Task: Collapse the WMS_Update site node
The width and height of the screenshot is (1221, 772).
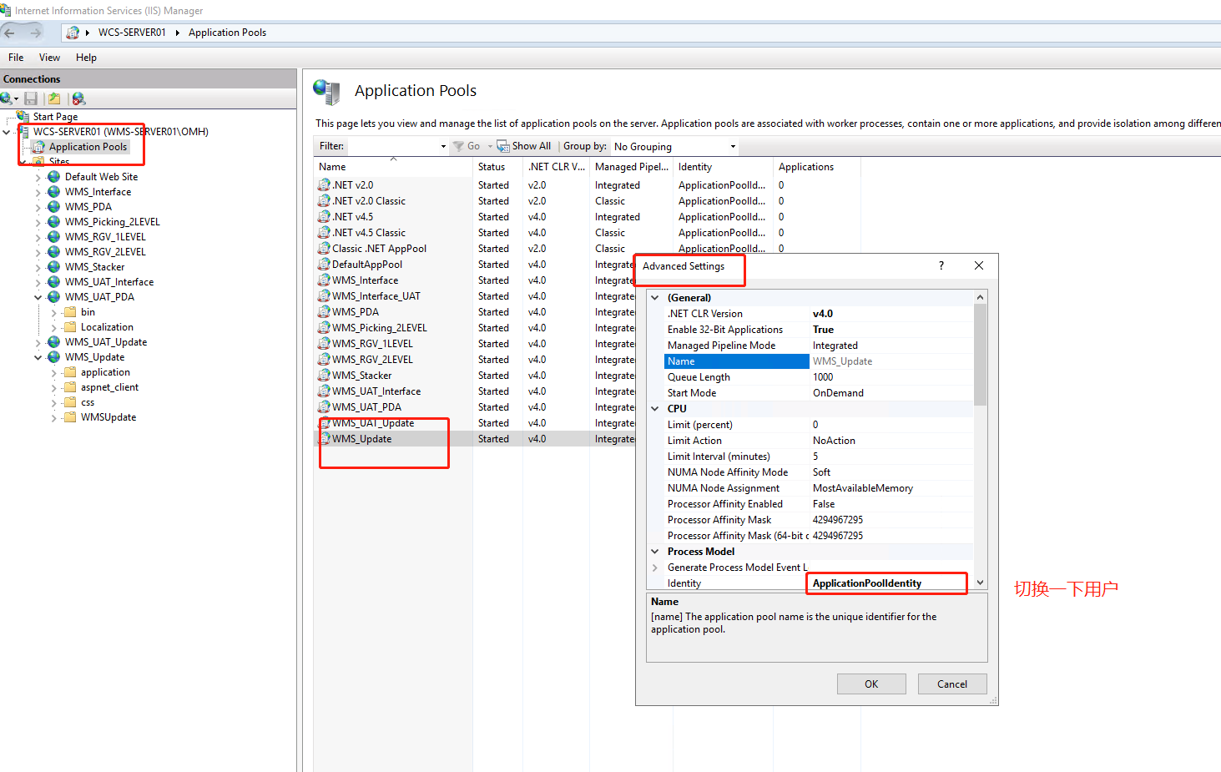Action: [38, 357]
